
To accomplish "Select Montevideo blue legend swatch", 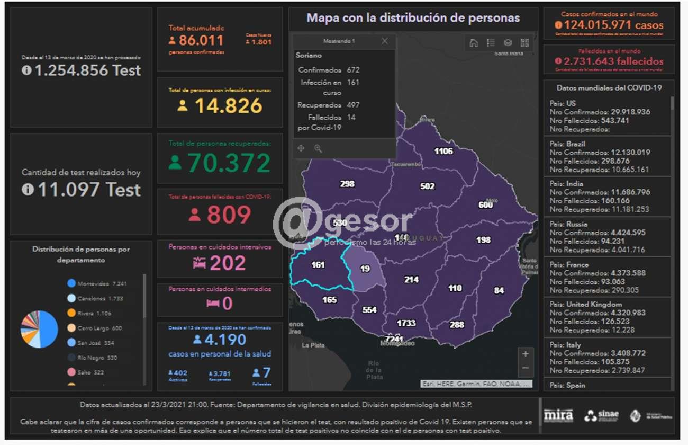I will [71, 283].
